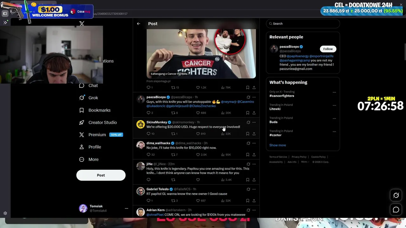Expand the More sidebar menu
Viewport: 406px width, 228px height.
89,159
